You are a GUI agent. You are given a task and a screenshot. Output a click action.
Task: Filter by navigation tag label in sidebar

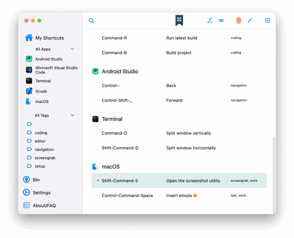coord(44,150)
